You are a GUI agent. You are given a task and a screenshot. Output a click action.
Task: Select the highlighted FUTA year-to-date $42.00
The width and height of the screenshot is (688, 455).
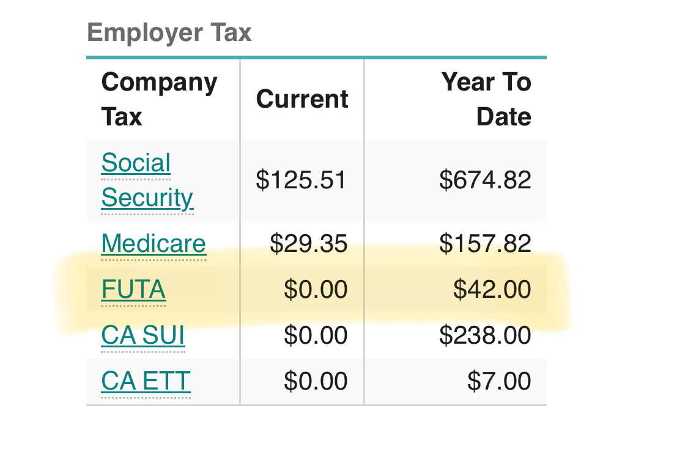(492, 289)
